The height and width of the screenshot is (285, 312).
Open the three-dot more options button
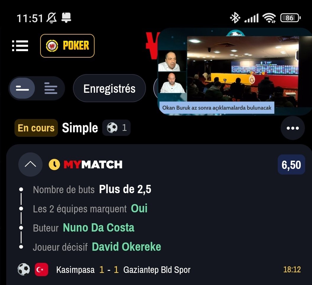[292, 128]
